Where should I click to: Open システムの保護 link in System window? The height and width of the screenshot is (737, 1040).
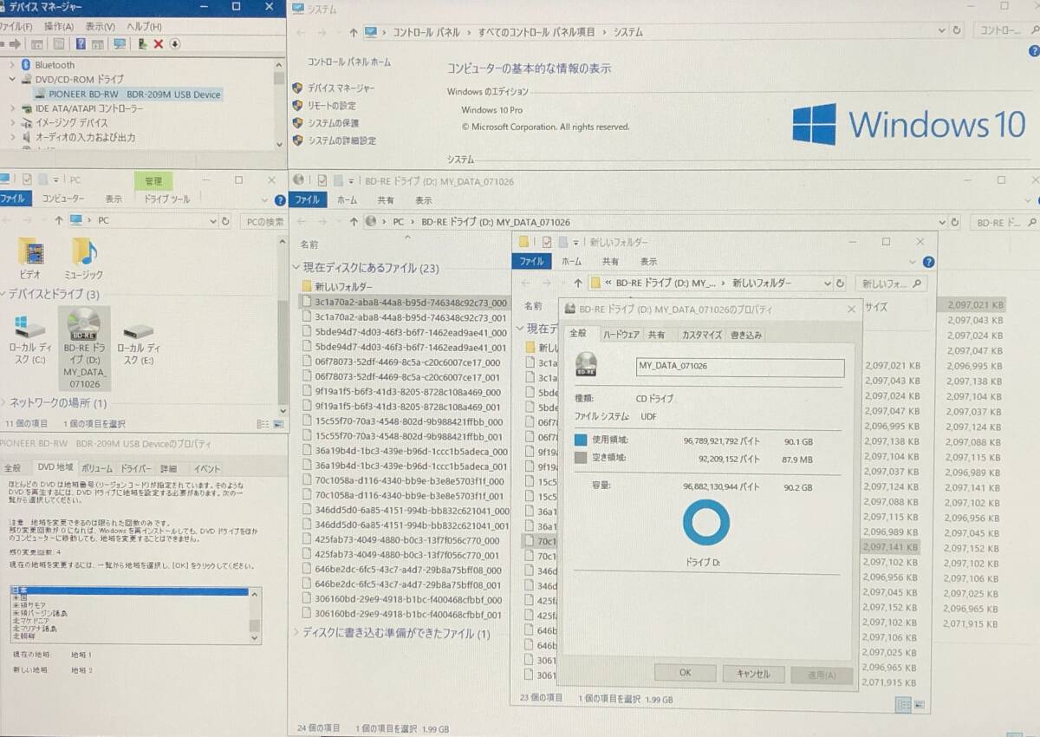[x=334, y=123]
